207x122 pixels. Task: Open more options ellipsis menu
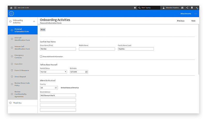point(196,14)
